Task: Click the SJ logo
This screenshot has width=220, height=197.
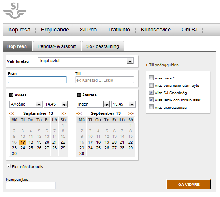Action: pyautogui.click(x=15, y=11)
